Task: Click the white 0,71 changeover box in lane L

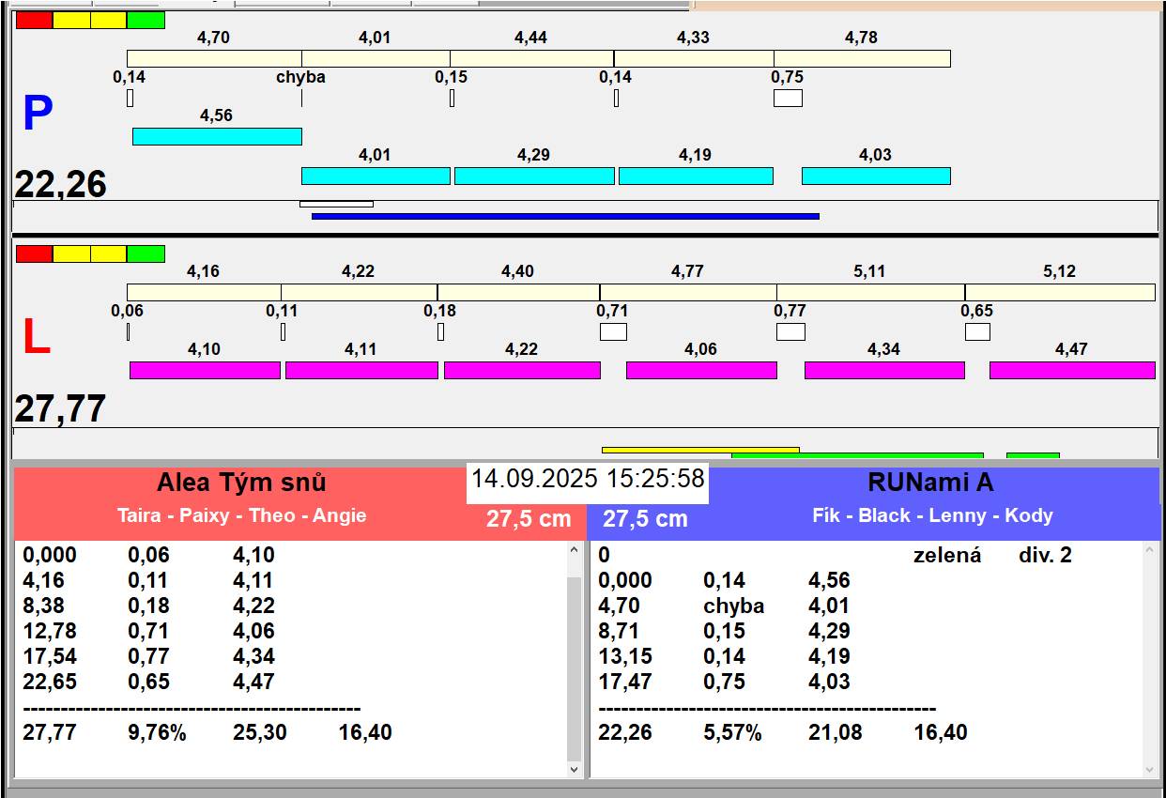Action: 613,331
